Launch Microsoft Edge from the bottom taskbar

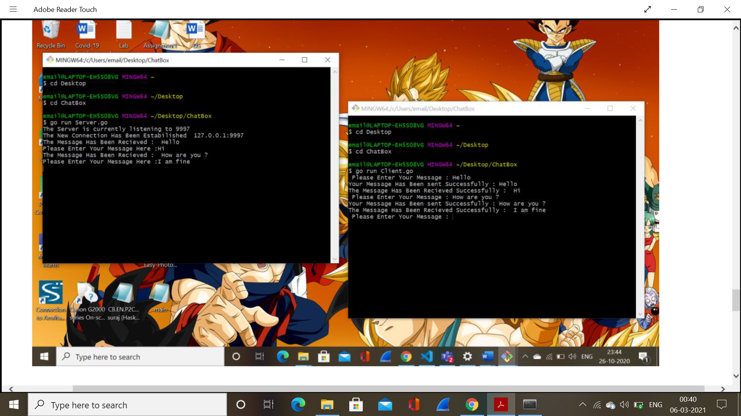pos(298,405)
